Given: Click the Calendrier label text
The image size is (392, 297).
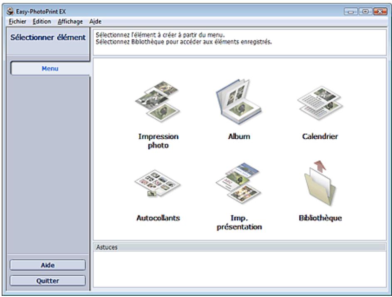Looking at the screenshot, I should click(320, 136).
